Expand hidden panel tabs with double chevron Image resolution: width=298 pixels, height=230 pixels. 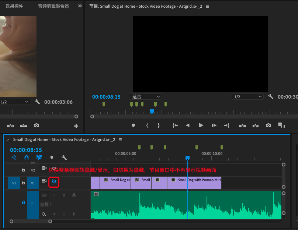pyautogui.click(x=80, y=6)
